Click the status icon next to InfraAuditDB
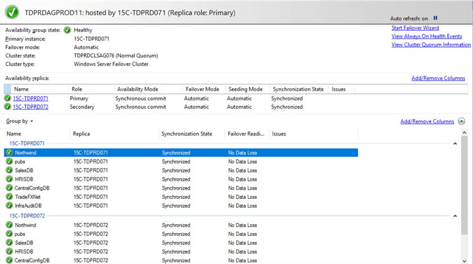Viewport: 473px width, 264px height. click(10, 206)
